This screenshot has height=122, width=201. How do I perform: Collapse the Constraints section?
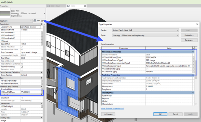click(x=41, y=24)
